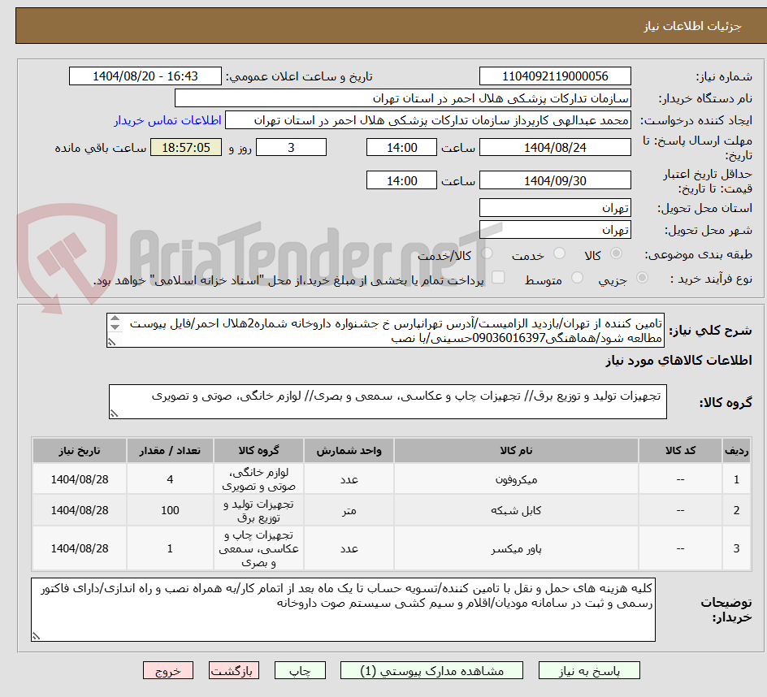Viewport: 767px width, 697px height.
Task: Click the ردیف column header
Action: click(x=737, y=451)
